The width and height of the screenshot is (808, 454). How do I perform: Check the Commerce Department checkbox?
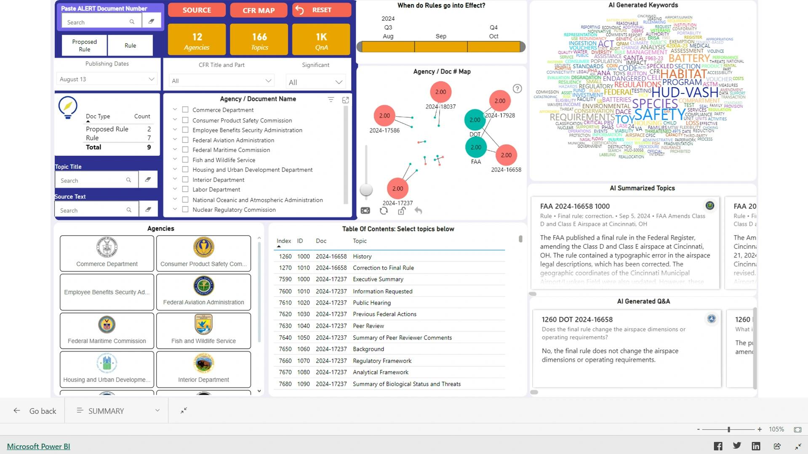(x=185, y=110)
